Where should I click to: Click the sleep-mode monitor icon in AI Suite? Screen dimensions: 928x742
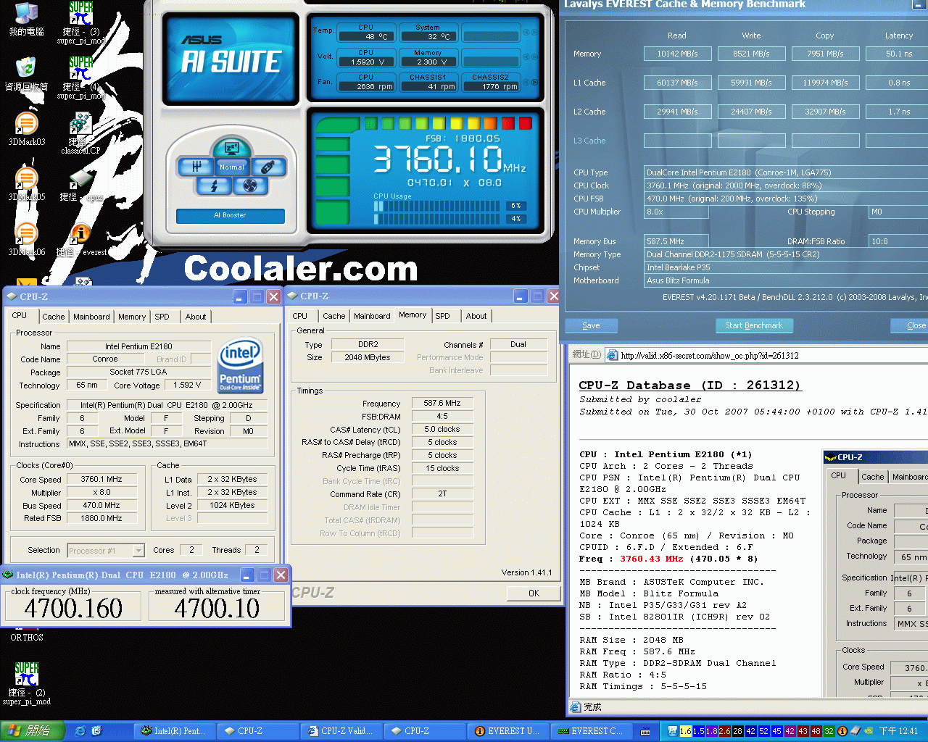[x=231, y=149]
